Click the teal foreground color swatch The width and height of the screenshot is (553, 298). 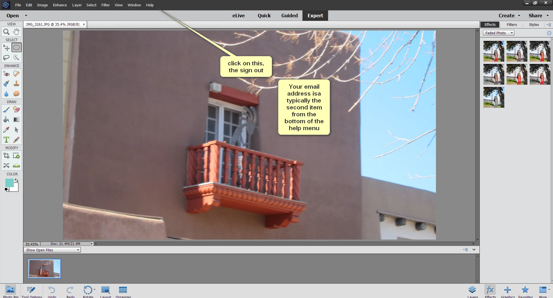(x=9, y=183)
